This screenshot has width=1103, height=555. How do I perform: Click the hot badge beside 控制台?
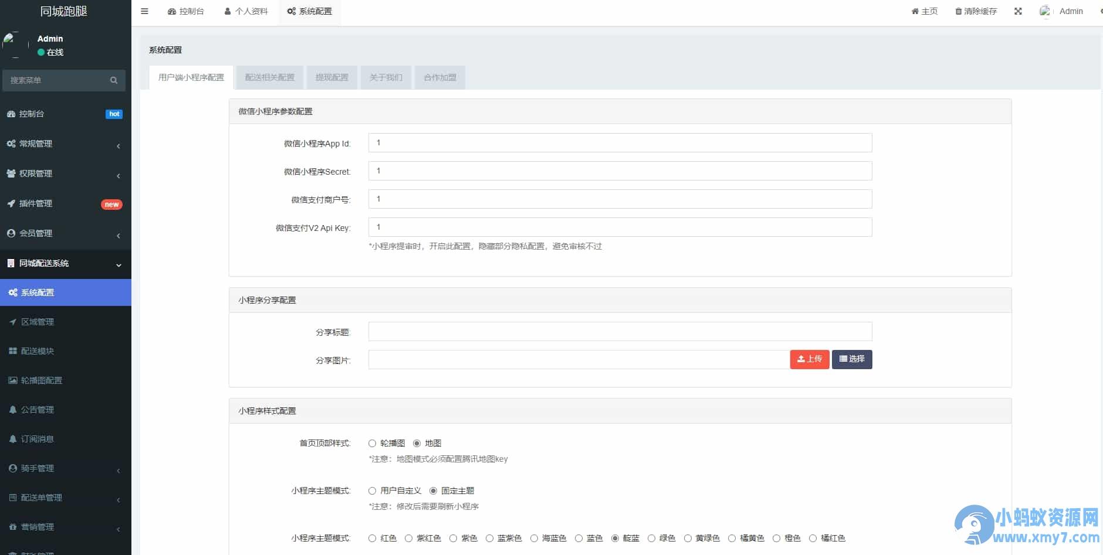(114, 114)
